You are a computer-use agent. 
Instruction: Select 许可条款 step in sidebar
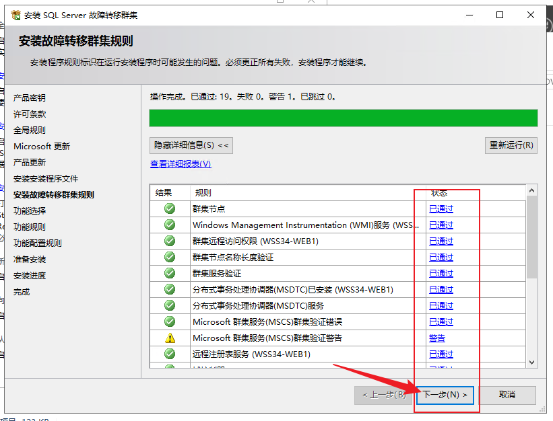[x=30, y=114]
